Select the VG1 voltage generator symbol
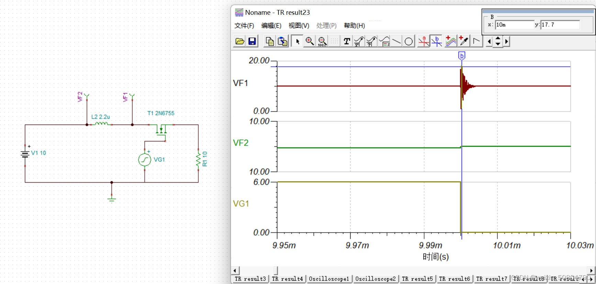The width and height of the screenshot is (596, 284). click(x=145, y=160)
